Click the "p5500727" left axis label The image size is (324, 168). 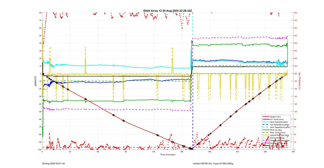point(35,81)
